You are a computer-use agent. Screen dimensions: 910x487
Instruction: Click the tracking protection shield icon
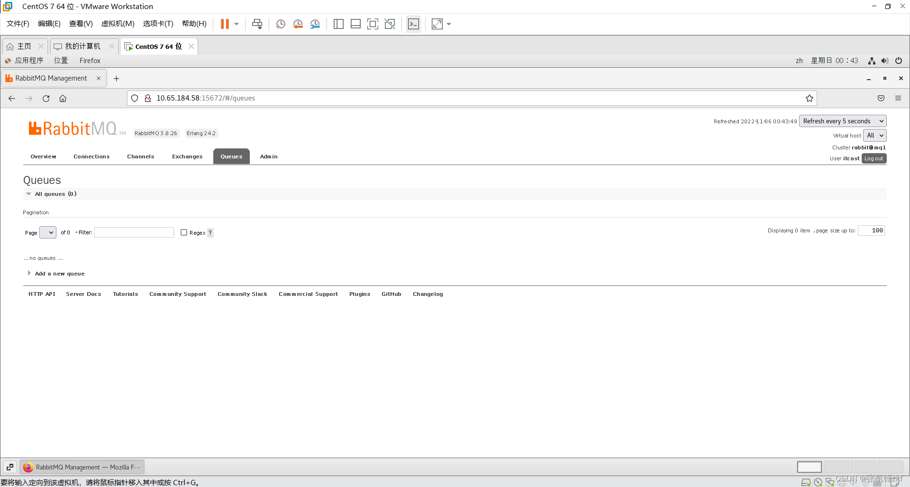[x=135, y=98]
